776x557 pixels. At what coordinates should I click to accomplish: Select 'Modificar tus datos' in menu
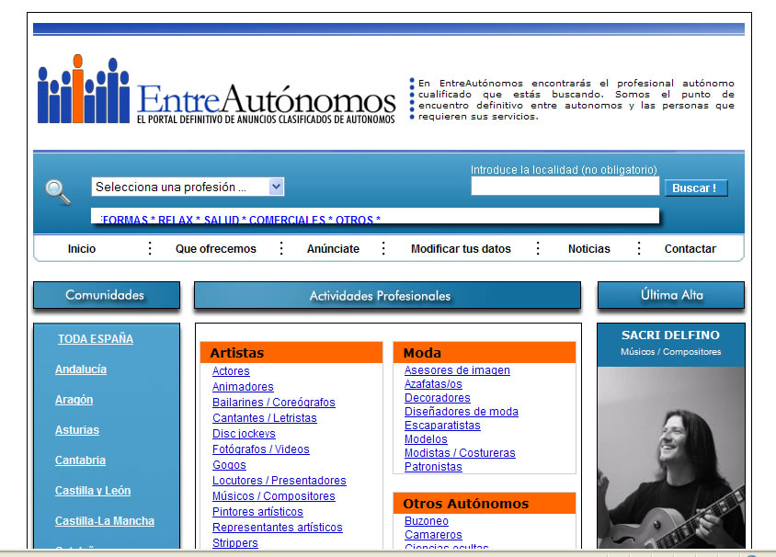point(461,249)
